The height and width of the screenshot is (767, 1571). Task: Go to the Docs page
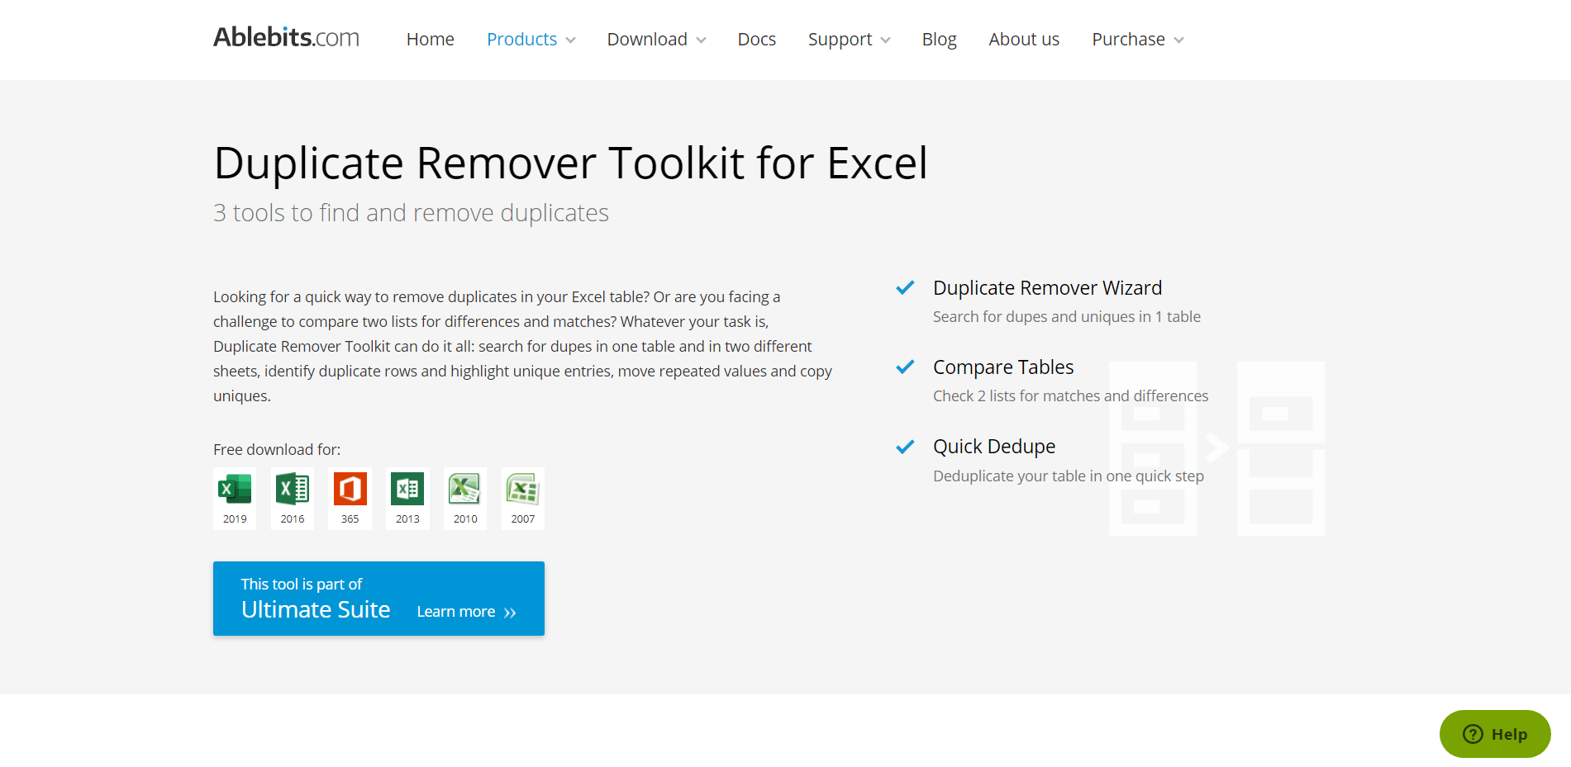(x=756, y=39)
